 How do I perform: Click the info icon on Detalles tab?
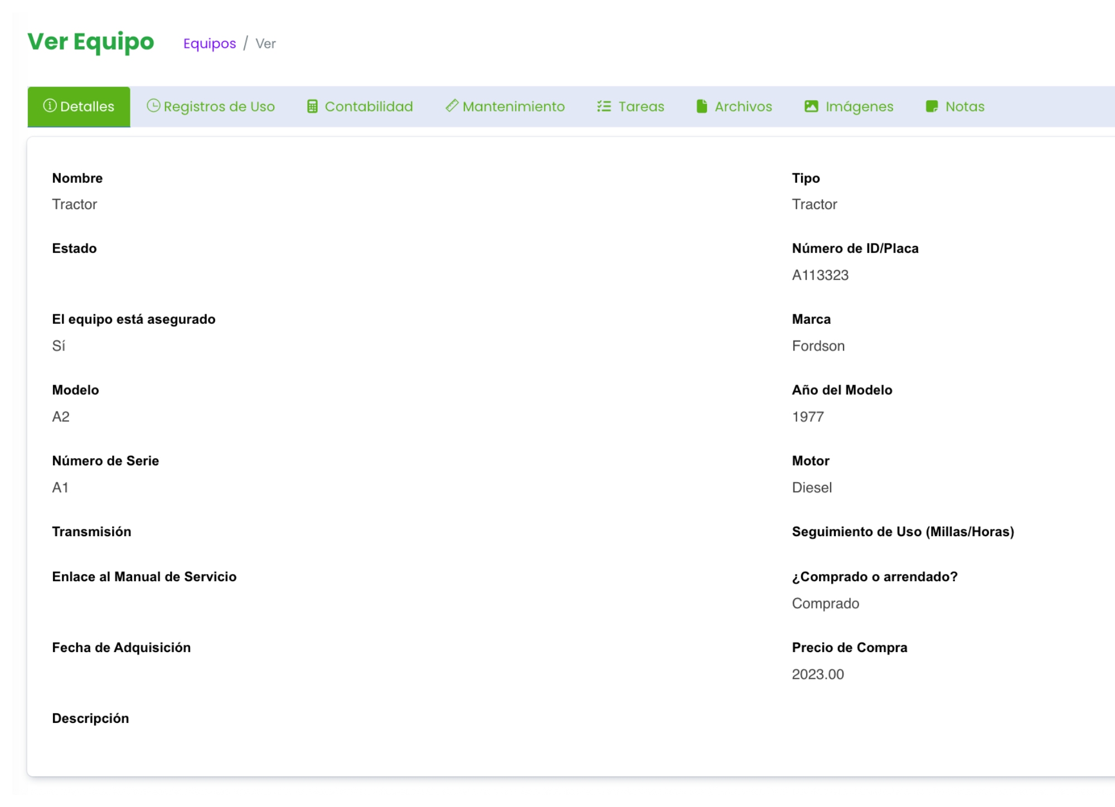50,106
